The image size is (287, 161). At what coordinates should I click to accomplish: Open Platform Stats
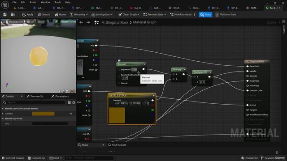(x=226, y=14)
